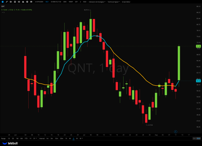Image resolution: width=202 pixels, height=146 pixels.
Task: Click the Webull logo
Action: [x=10, y=143]
